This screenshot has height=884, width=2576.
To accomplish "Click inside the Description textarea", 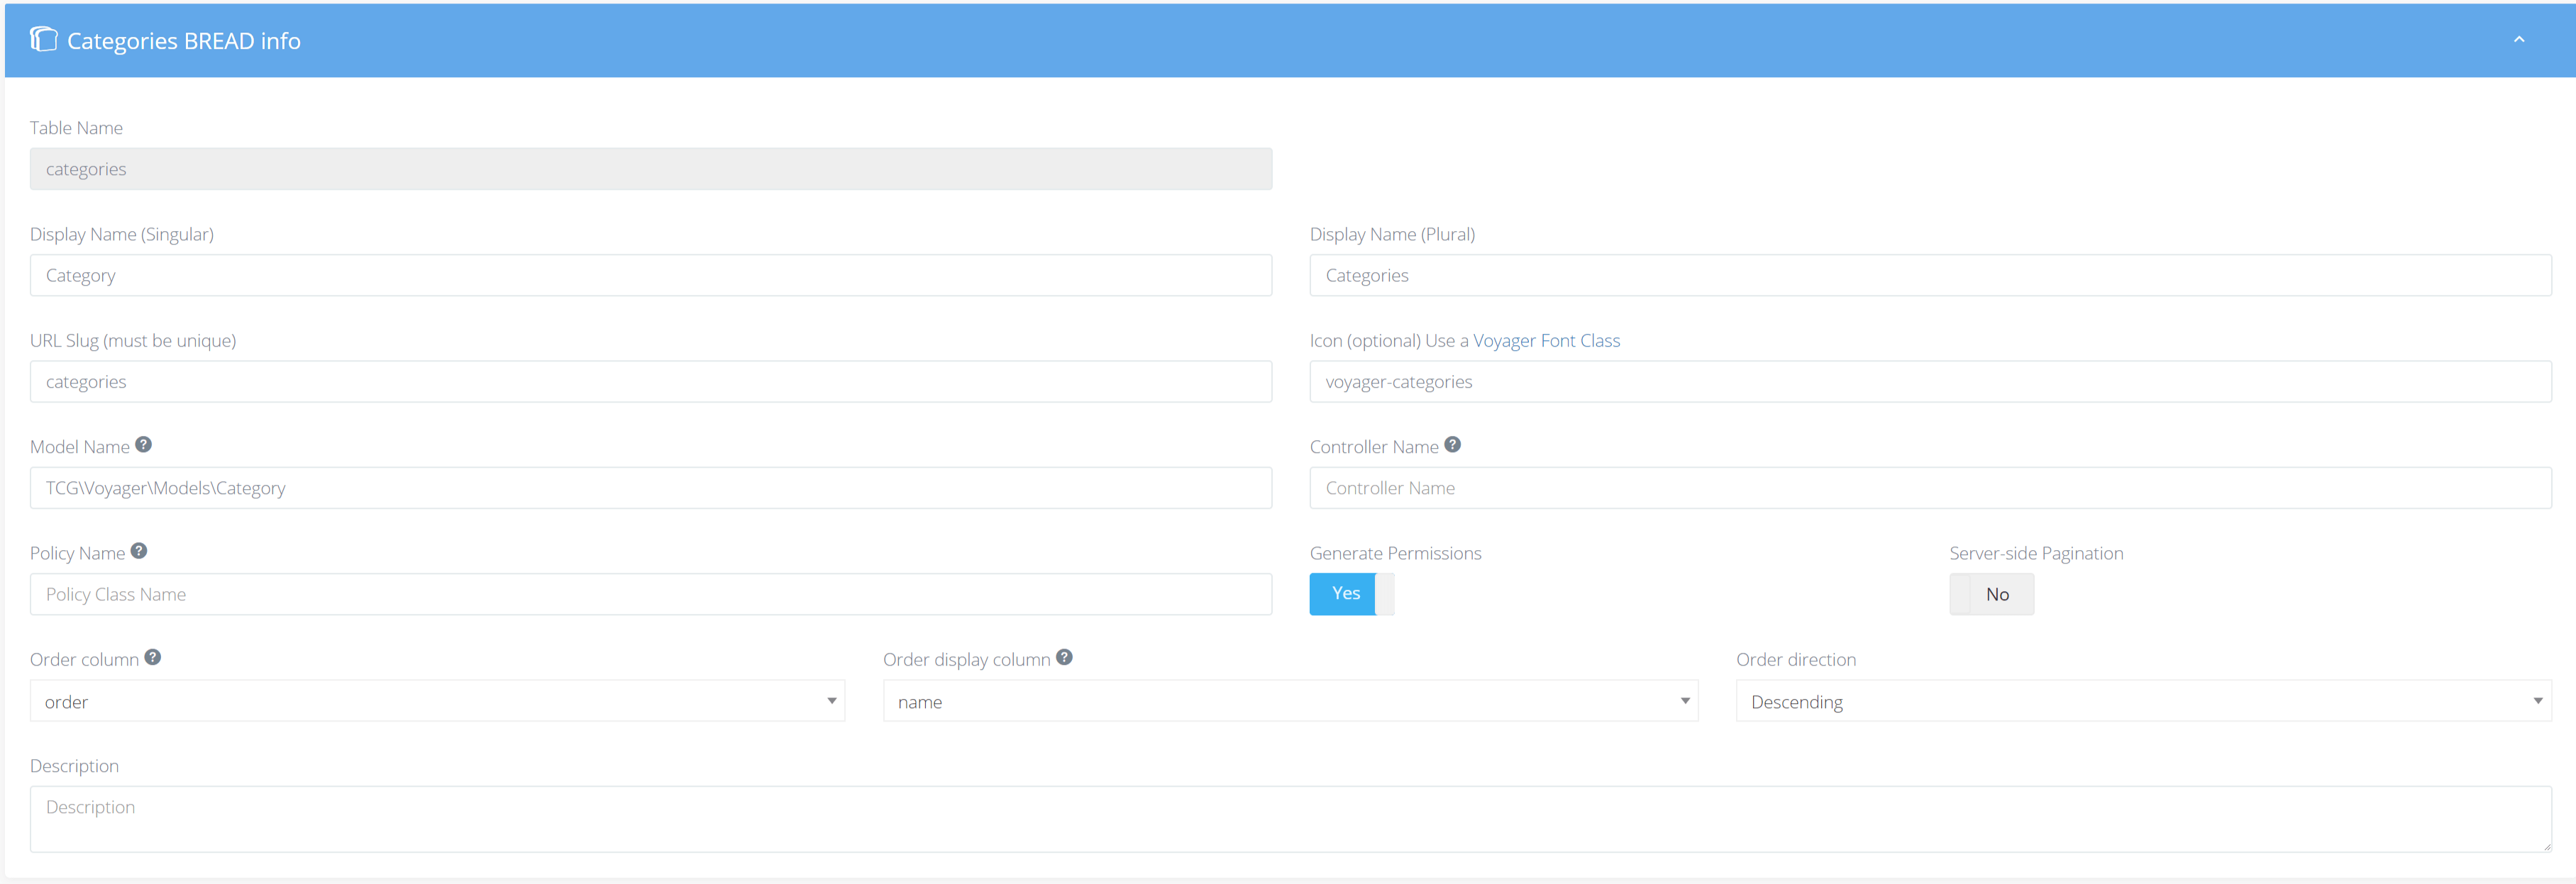I will 1289,818.
